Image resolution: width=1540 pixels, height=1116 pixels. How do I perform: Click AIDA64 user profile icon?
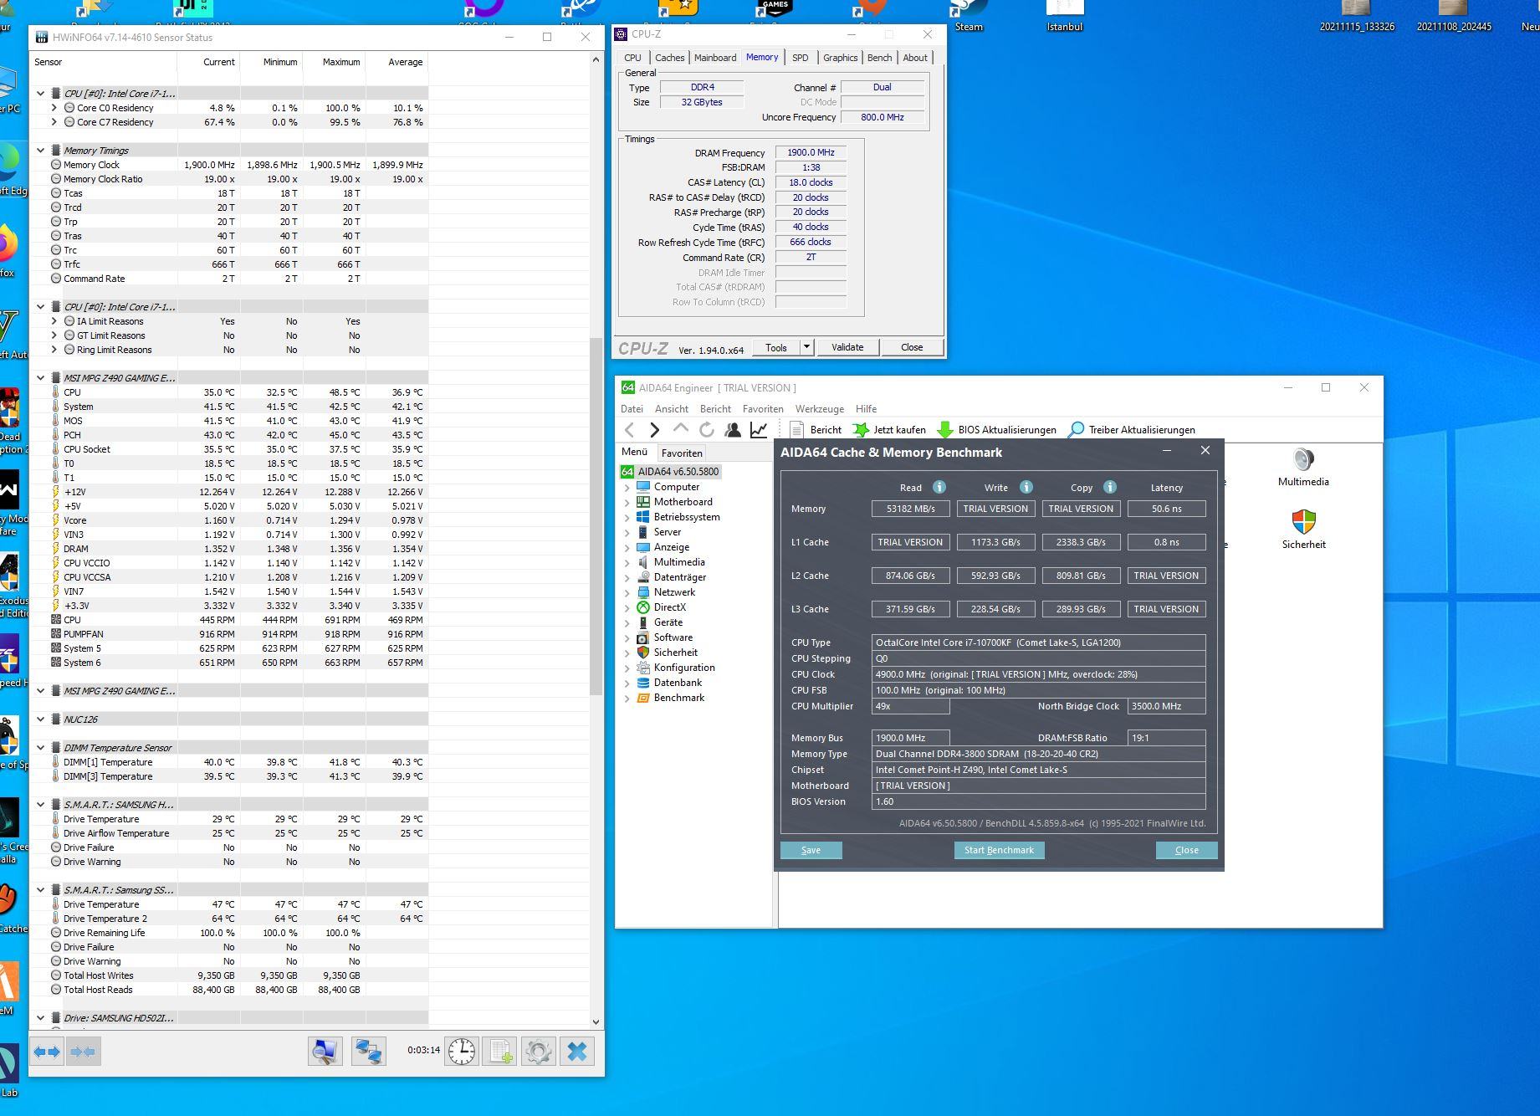coord(733,430)
